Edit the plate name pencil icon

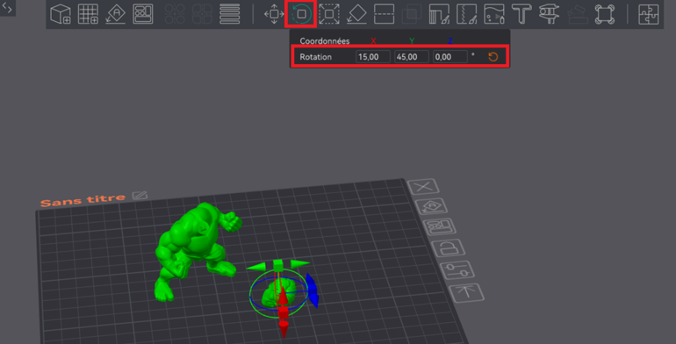coord(140,195)
